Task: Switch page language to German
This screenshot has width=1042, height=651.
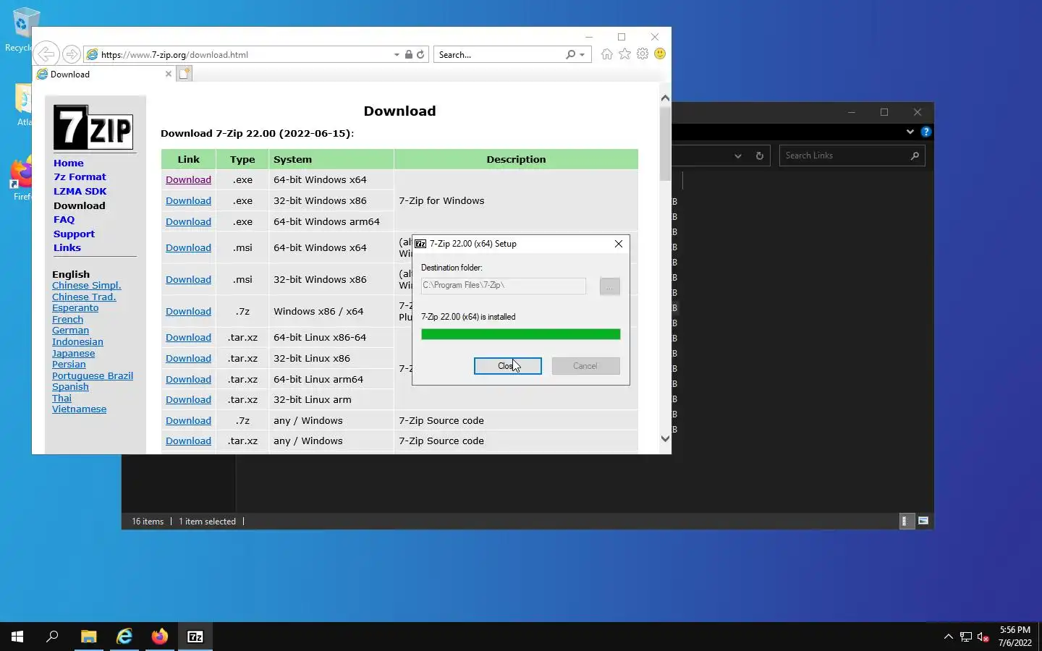Action: point(71,330)
